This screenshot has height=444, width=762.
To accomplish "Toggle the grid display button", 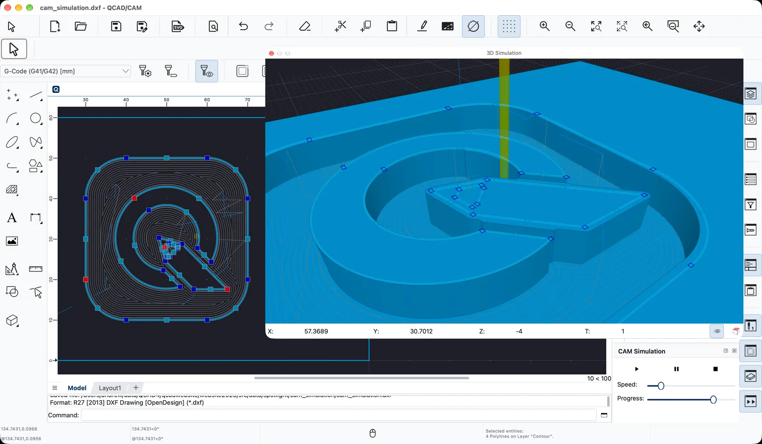I will click(509, 26).
